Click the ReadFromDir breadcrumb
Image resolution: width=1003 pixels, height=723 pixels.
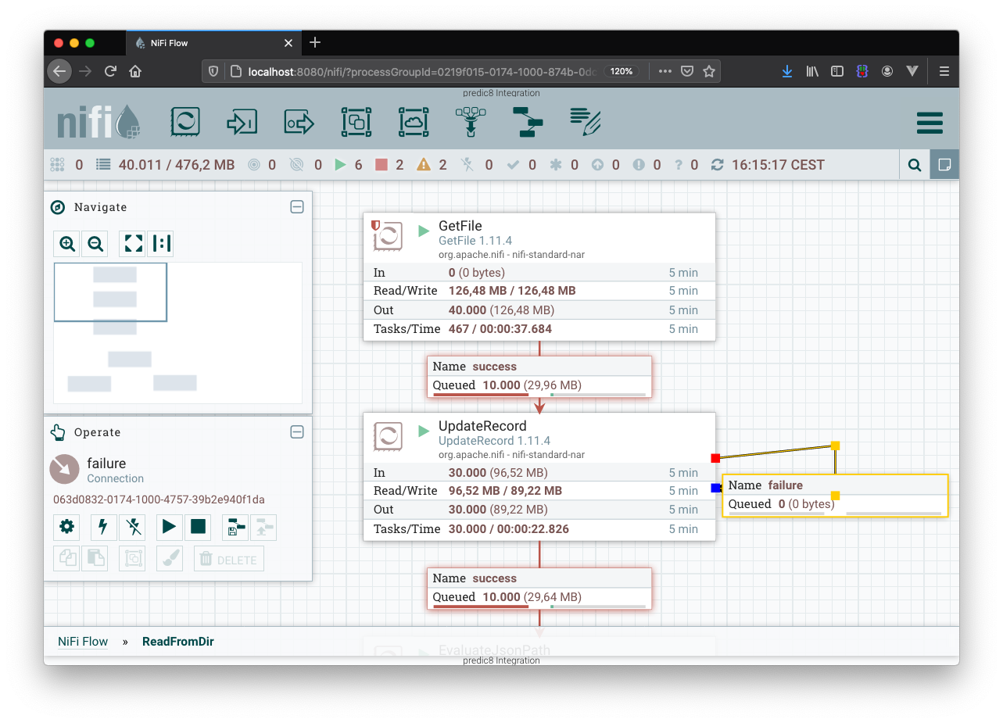tap(178, 642)
